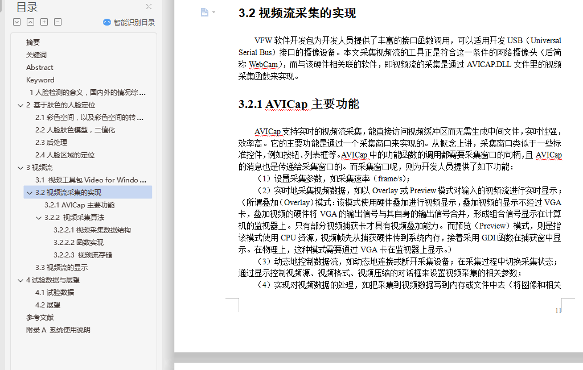Select the Abstract outline entry

39,68
